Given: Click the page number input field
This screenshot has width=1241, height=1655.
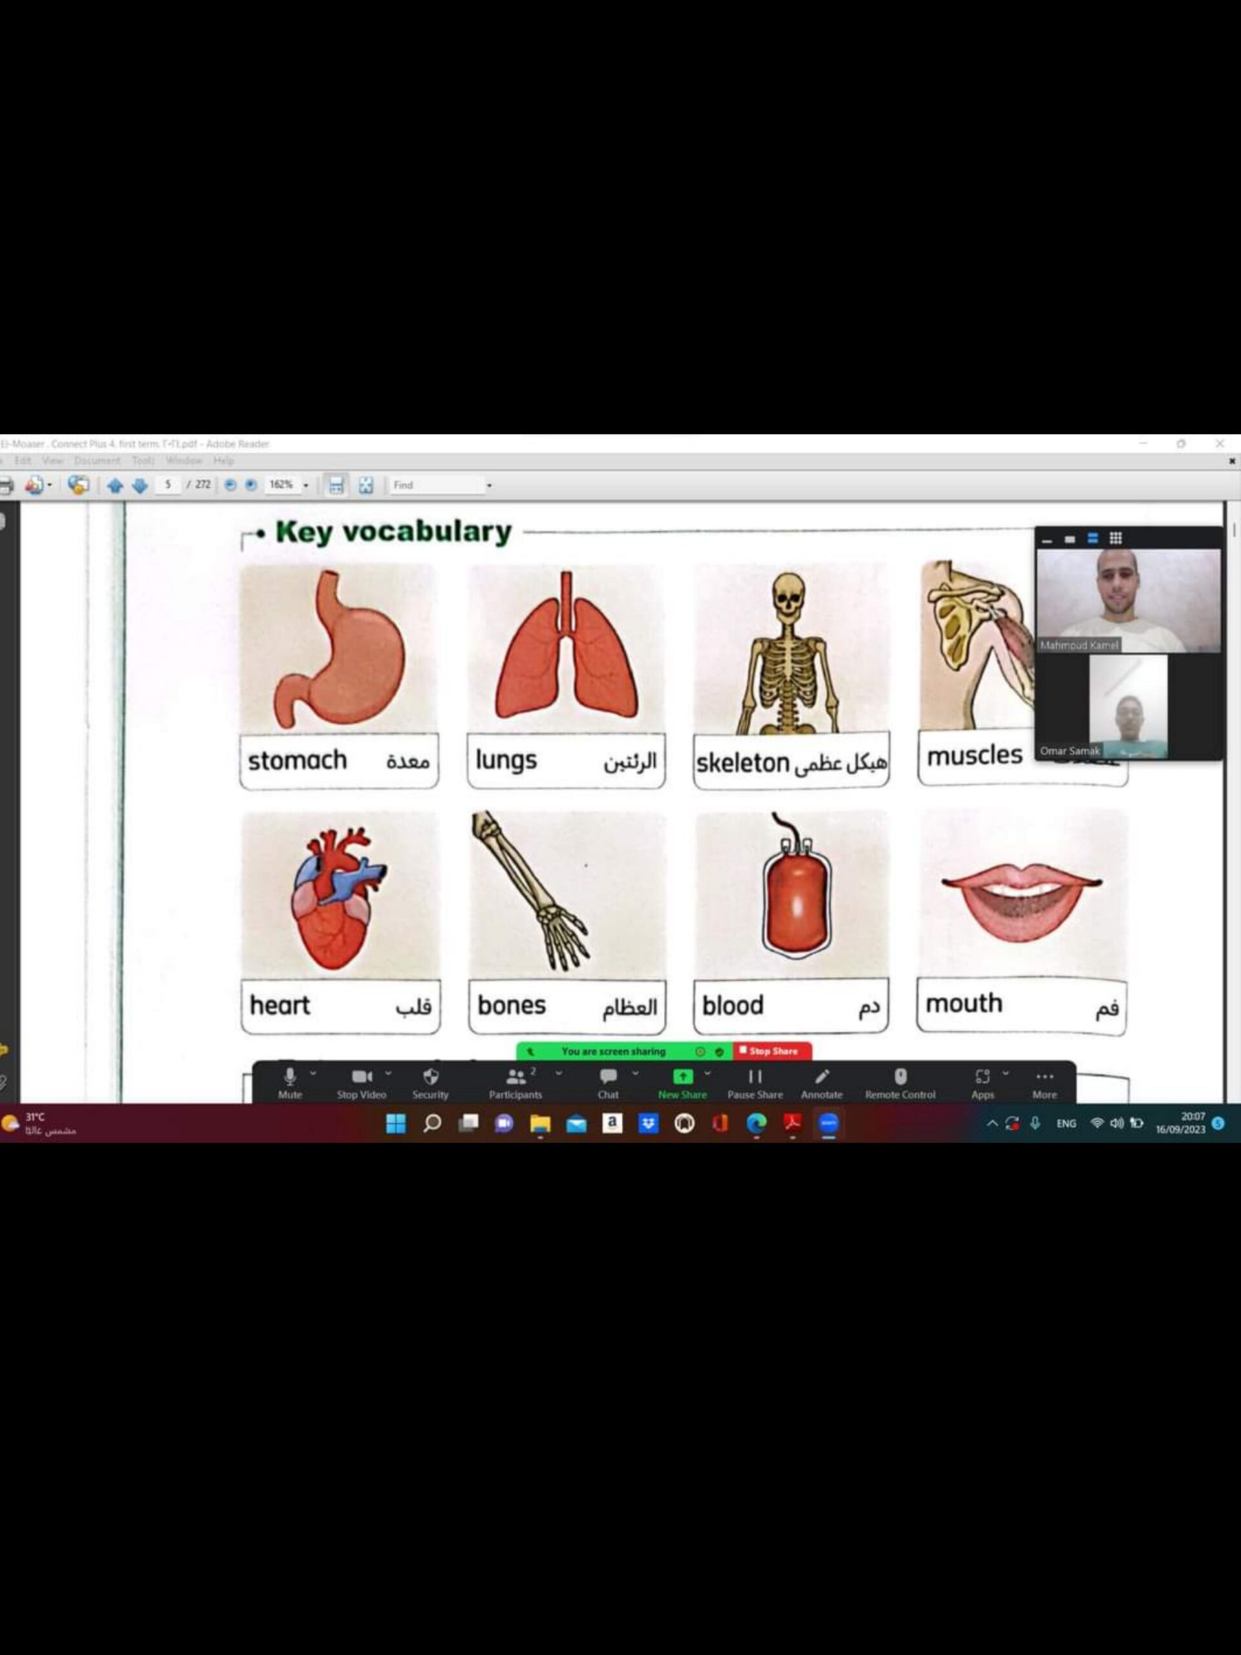Looking at the screenshot, I should (168, 485).
